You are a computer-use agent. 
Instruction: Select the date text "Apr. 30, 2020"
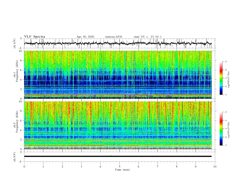85,37
